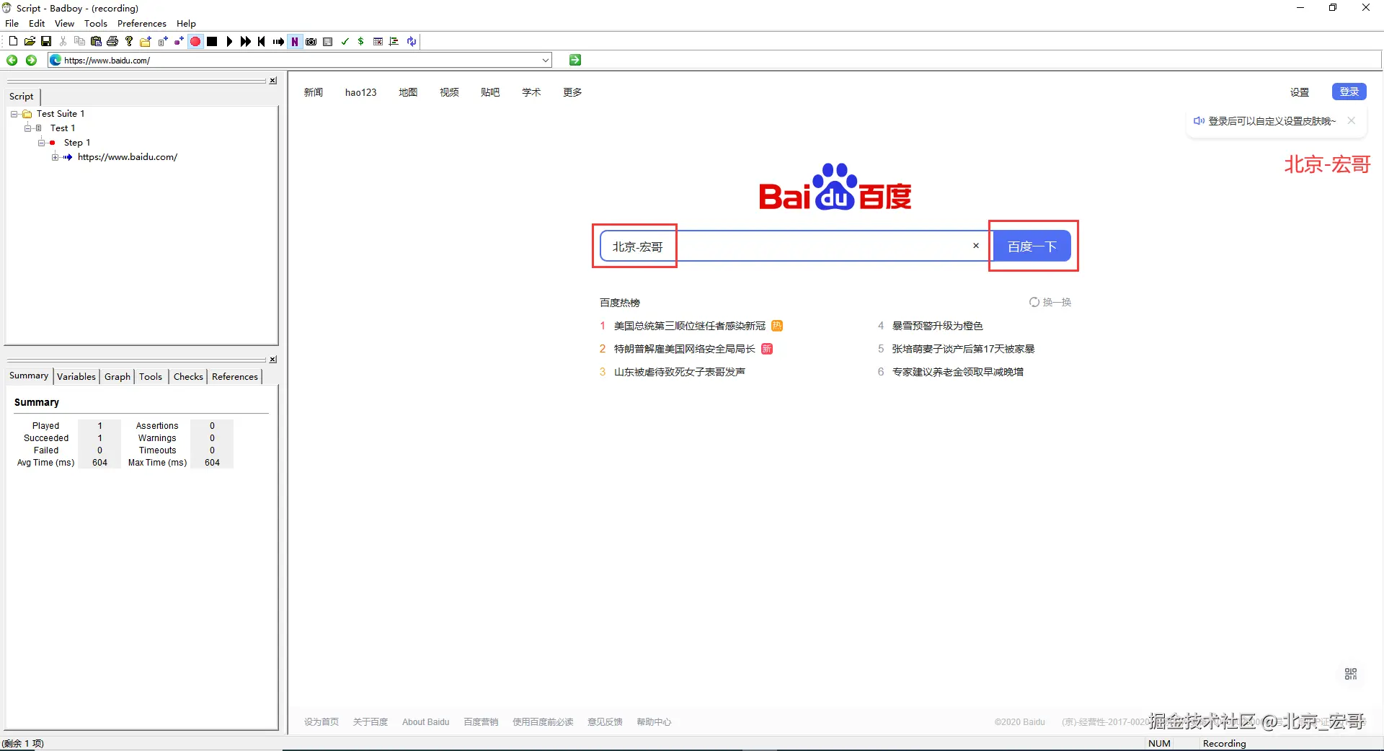Collapse the Step 1 tree node
The image size is (1384, 751).
point(41,143)
